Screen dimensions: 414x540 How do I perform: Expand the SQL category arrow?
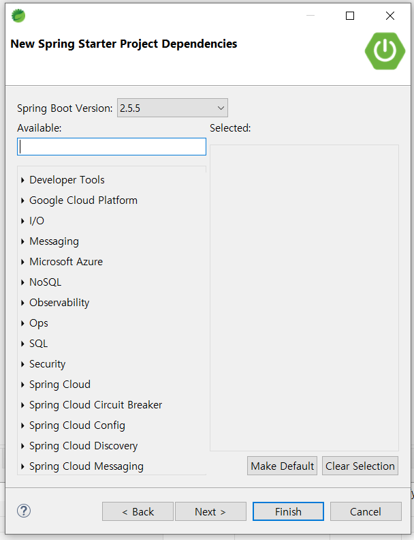(x=22, y=344)
